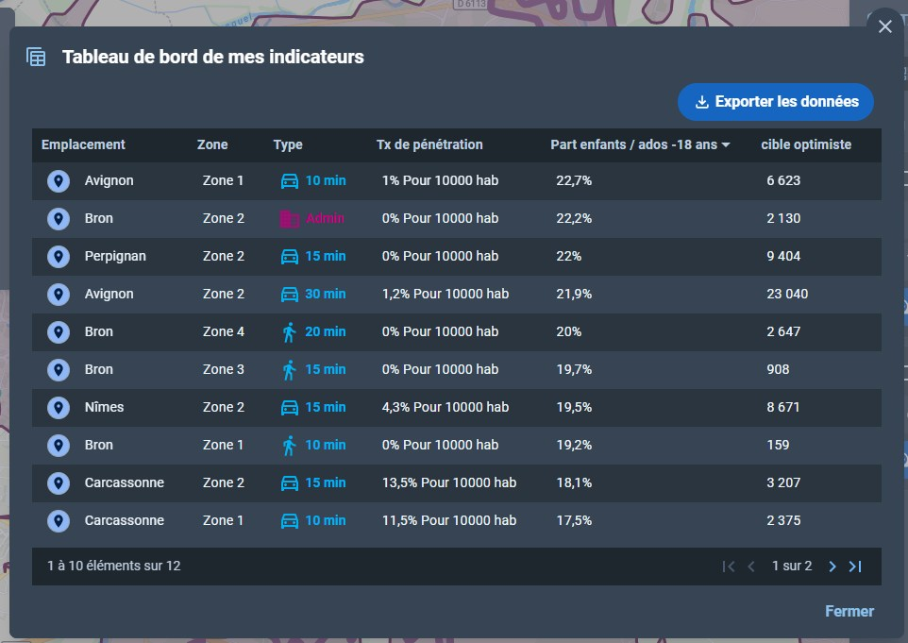This screenshot has width=908, height=643.
Task: Click the location pin in Nîmes row
Action: (x=58, y=408)
